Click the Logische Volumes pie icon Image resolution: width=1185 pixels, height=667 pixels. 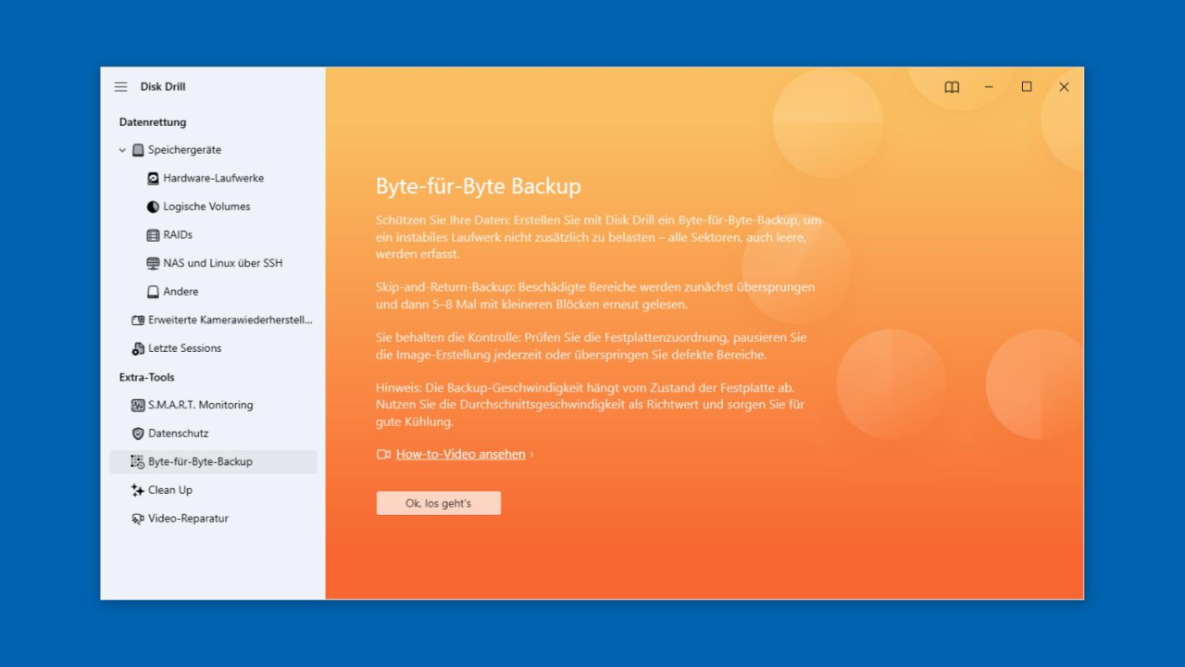[154, 207]
